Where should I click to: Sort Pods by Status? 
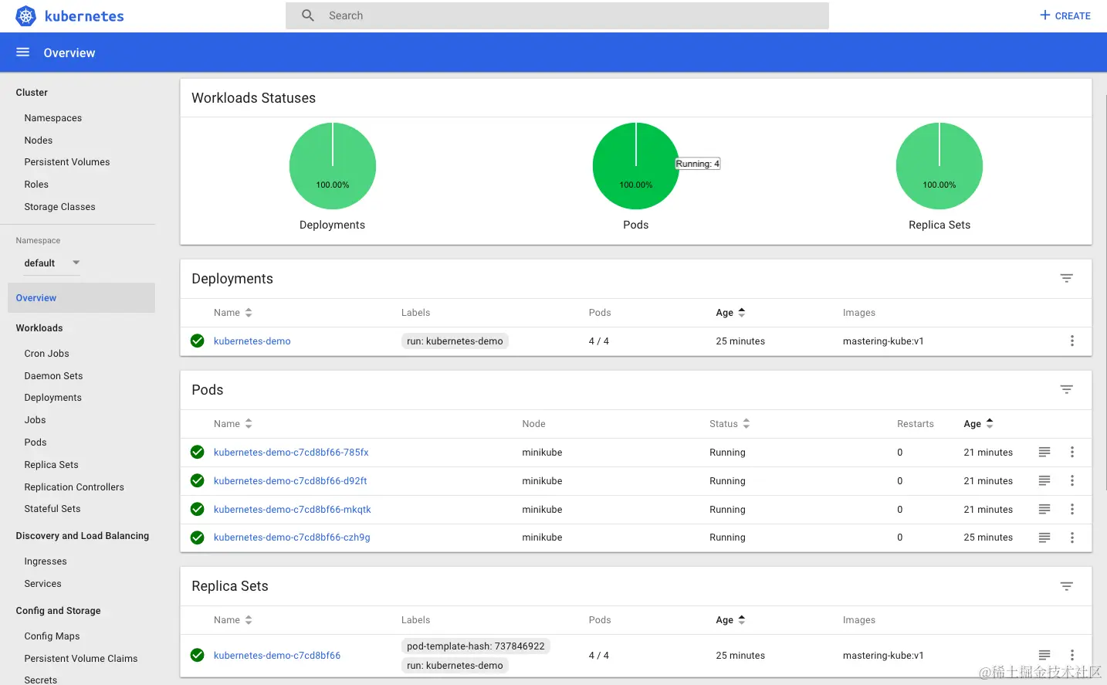point(730,424)
